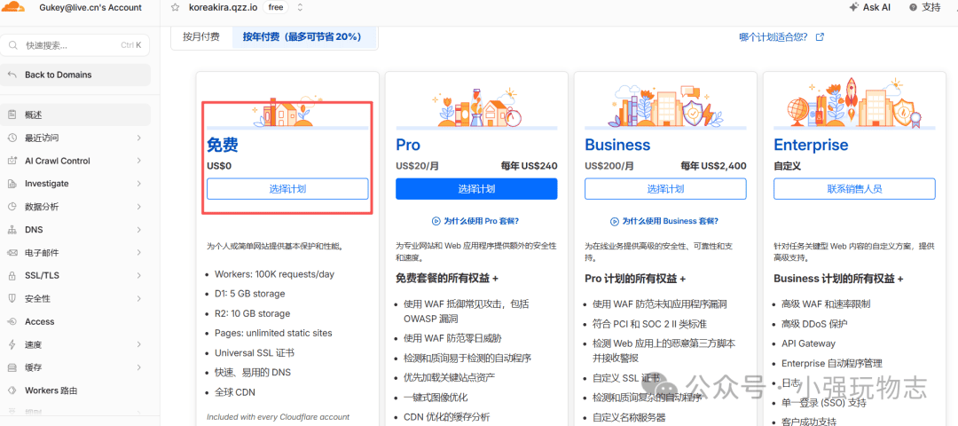The image size is (958, 426).
Task: Expand 电子邮件 chevron
Action: [138, 252]
